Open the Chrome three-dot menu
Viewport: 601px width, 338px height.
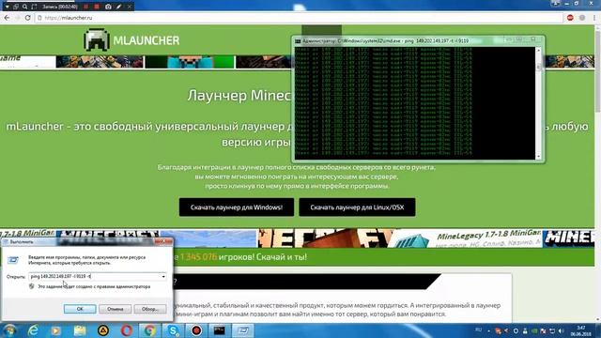(x=594, y=18)
